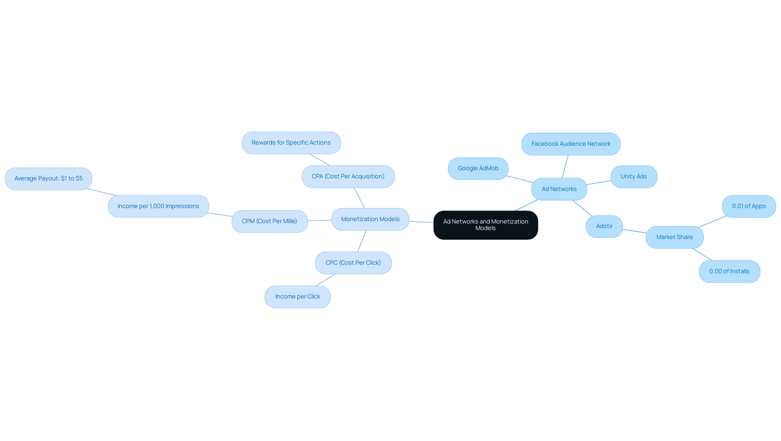
Task: Click the Market Share node icon
Action: point(675,237)
